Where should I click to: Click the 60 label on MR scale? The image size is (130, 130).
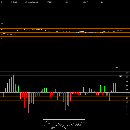(127, 81)
